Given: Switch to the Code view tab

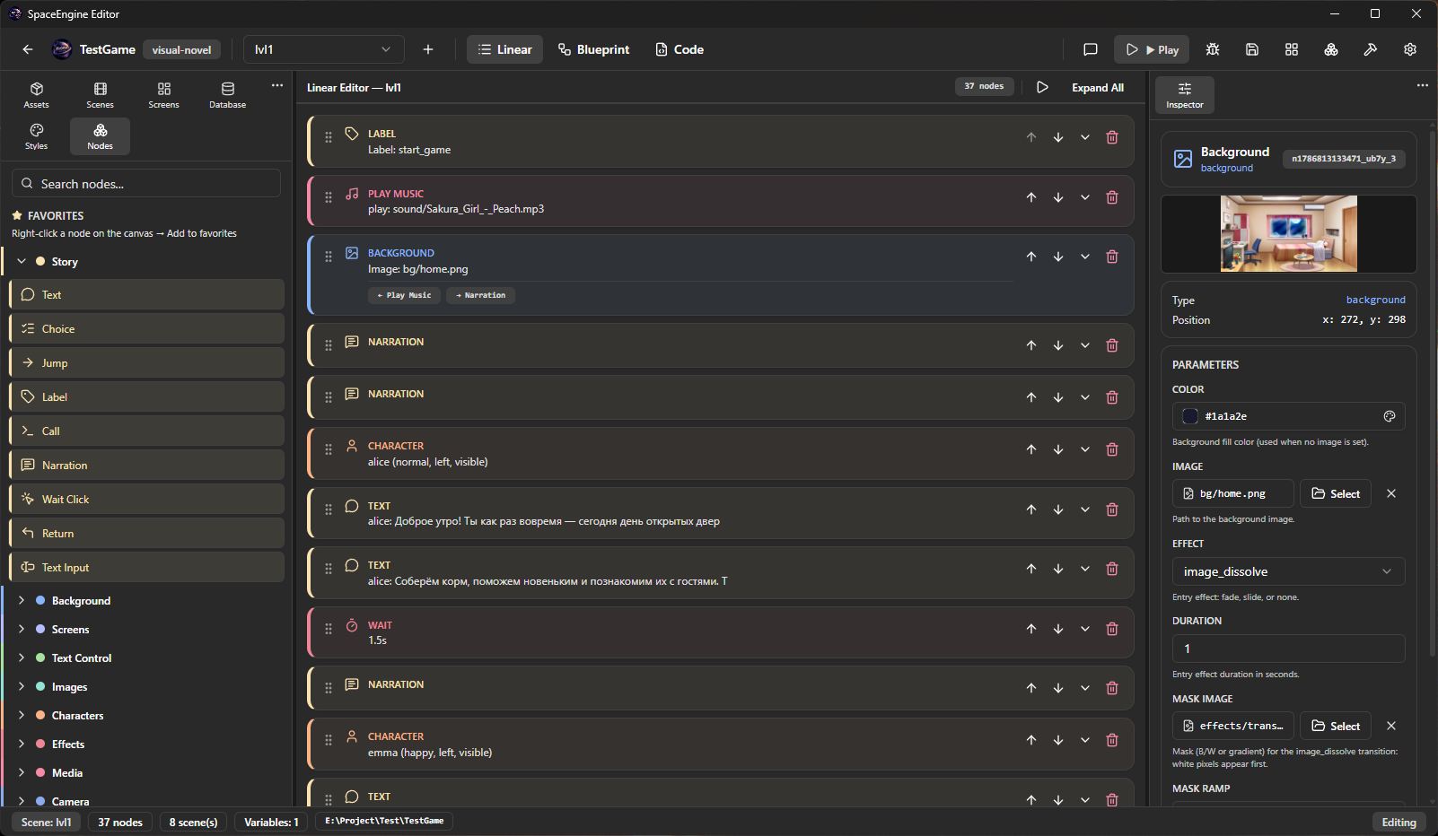Looking at the screenshot, I should click(x=680, y=49).
